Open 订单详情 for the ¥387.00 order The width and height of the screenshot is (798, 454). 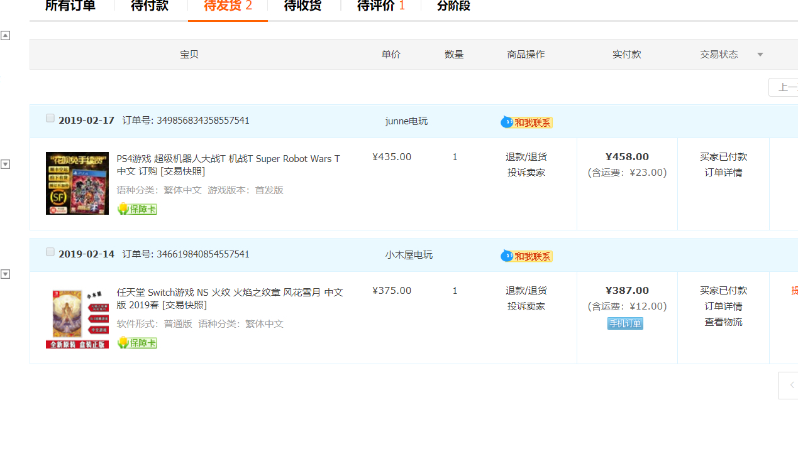point(723,306)
